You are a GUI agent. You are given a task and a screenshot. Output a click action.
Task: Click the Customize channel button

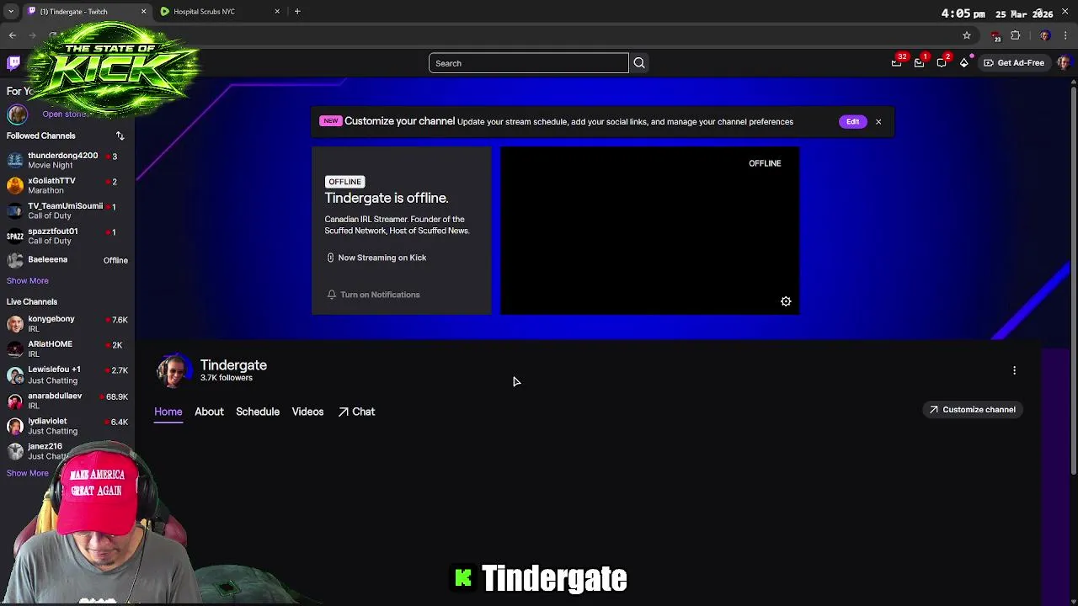tap(972, 409)
